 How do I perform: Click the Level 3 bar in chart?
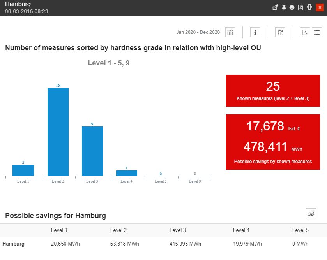pyautogui.click(x=92, y=151)
